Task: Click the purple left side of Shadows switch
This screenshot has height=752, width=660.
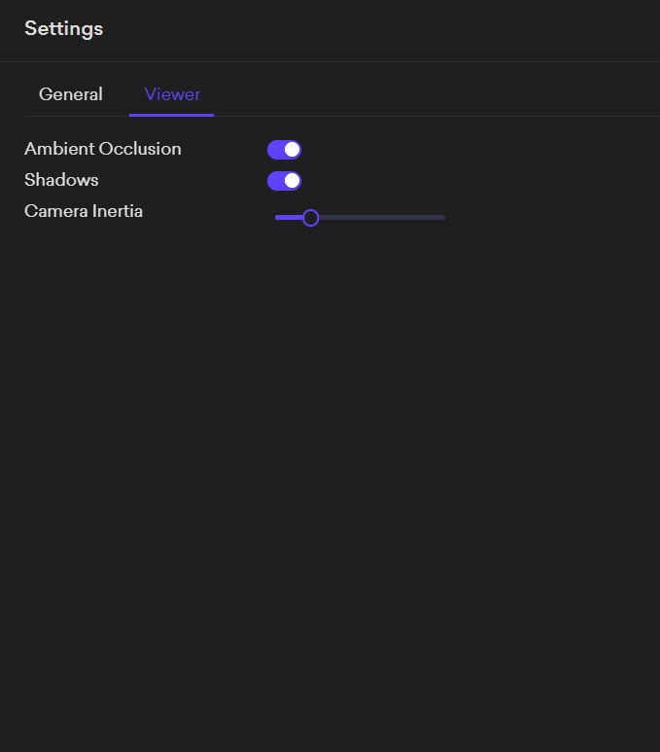Action: (x=275, y=181)
